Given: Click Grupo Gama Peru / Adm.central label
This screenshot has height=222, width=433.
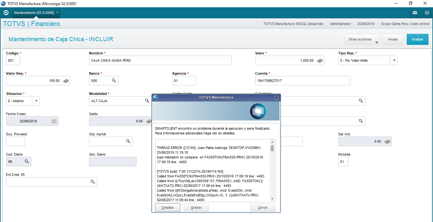Looking at the screenshot, I should [405, 24].
